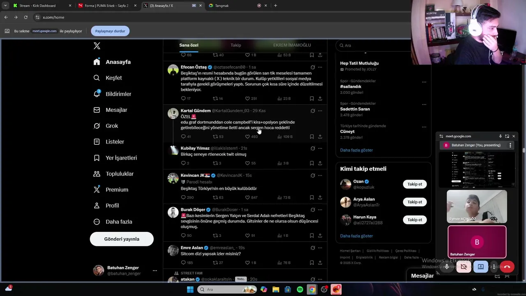Image resolution: width=526 pixels, height=296 pixels.
Task: Open Bildirimler notifications bell
Action: pyautogui.click(x=112, y=94)
